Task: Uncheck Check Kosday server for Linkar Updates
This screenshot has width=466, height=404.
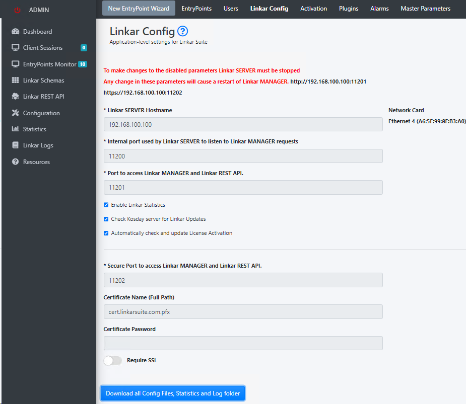Action: tap(106, 219)
